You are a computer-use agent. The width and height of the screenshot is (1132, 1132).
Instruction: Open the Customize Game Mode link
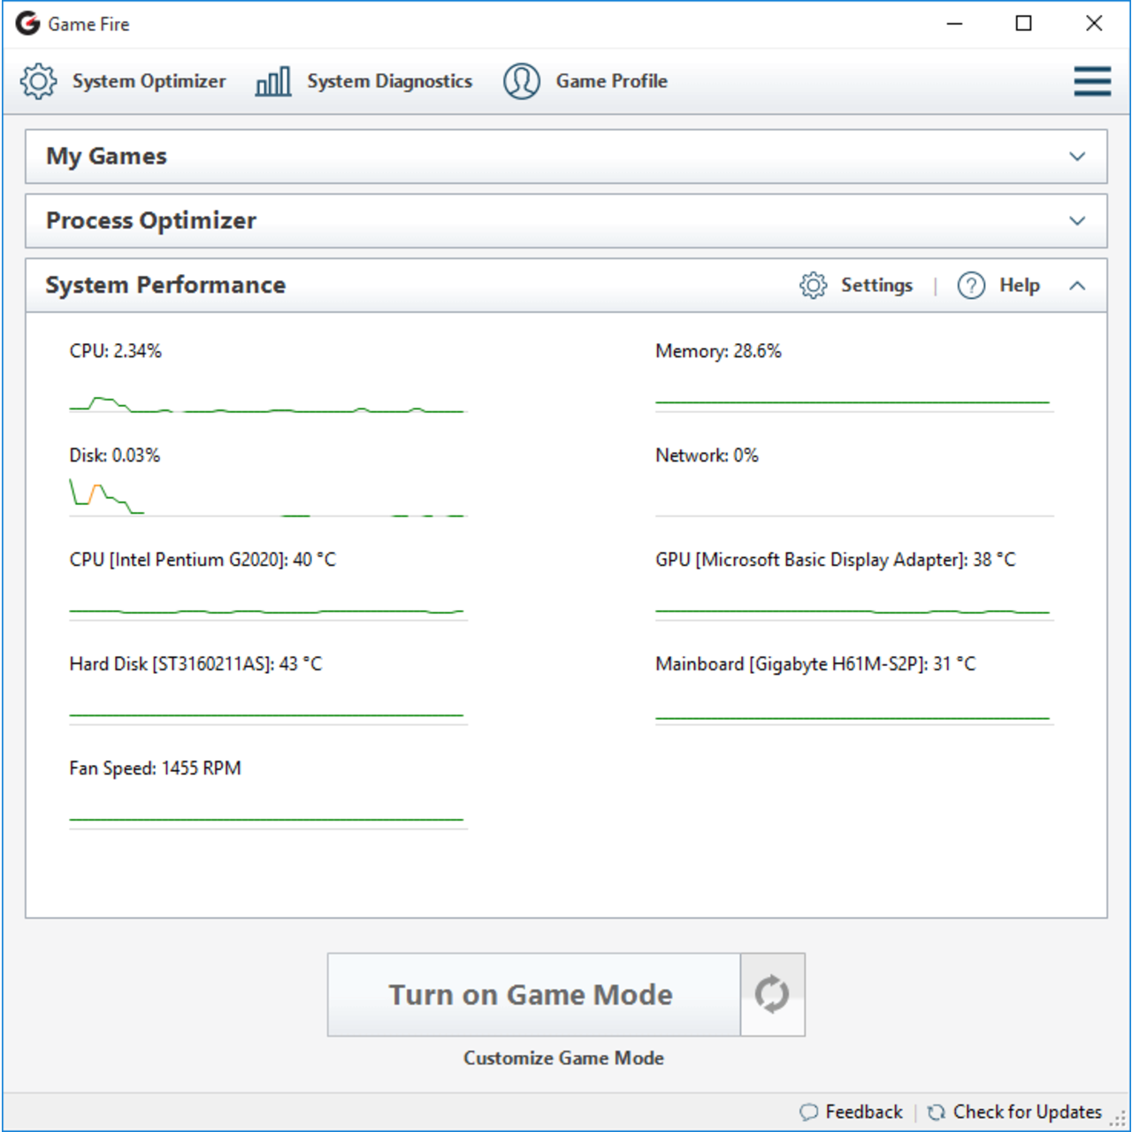pos(563,1058)
